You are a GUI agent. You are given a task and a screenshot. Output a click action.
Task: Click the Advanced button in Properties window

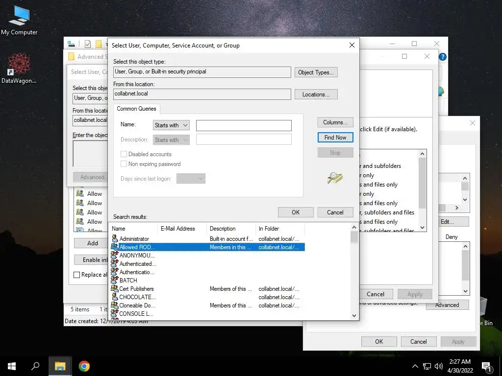[447, 305]
